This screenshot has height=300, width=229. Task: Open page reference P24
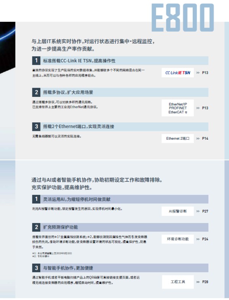pyautogui.click(x=205, y=239)
